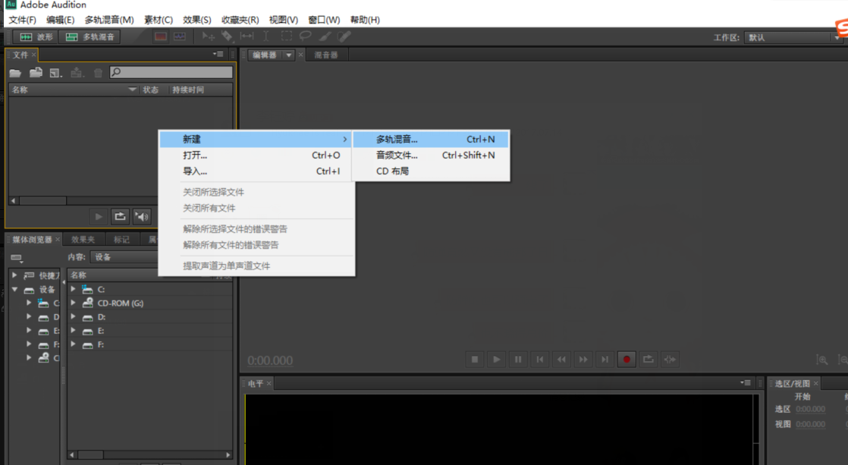Toggle Loop Playback in the editor transport
The image size is (848, 465).
click(x=649, y=360)
